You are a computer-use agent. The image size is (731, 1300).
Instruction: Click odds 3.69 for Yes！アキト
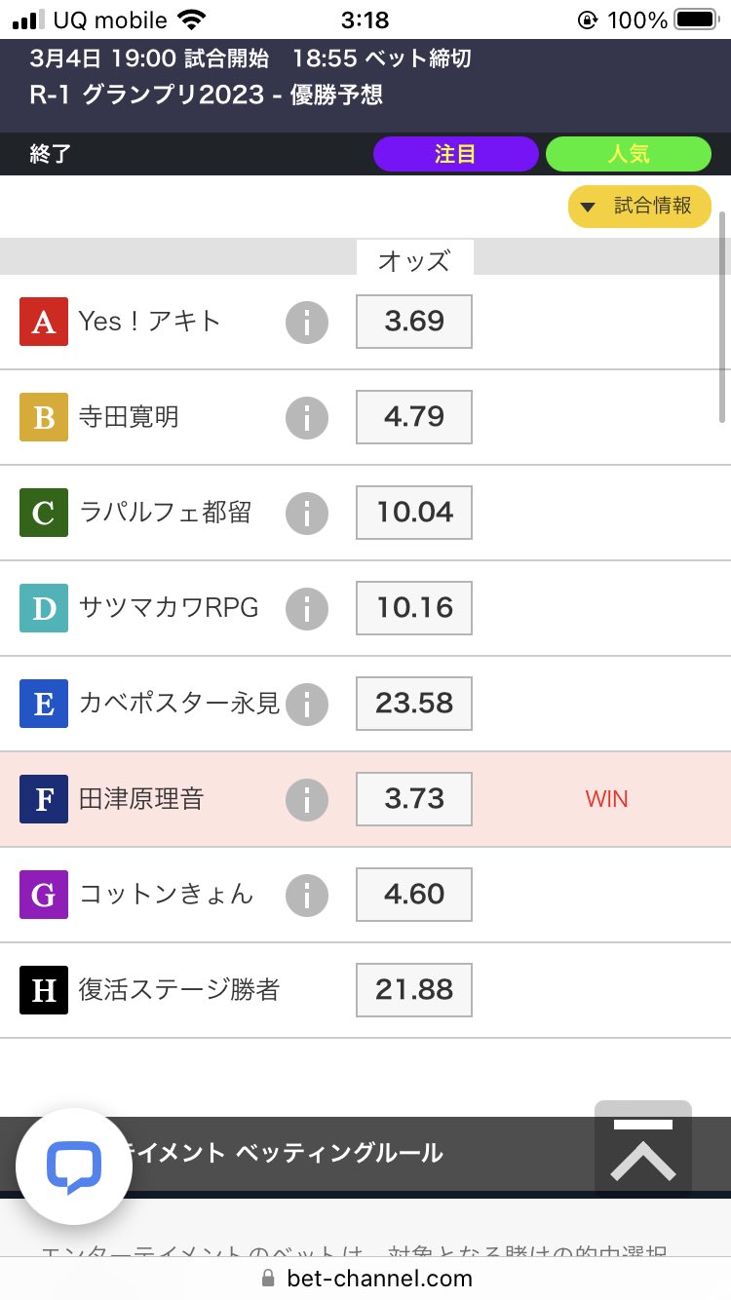(414, 322)
